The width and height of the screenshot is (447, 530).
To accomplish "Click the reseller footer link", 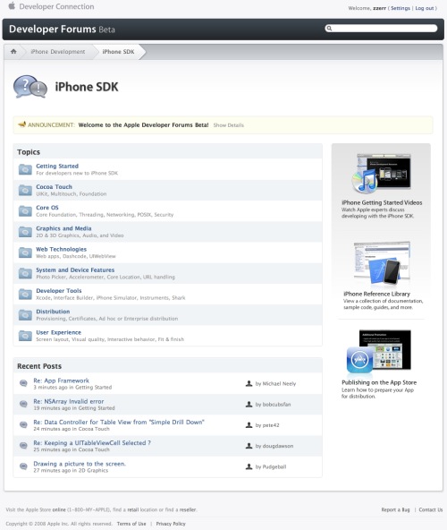I will [188, 509].
